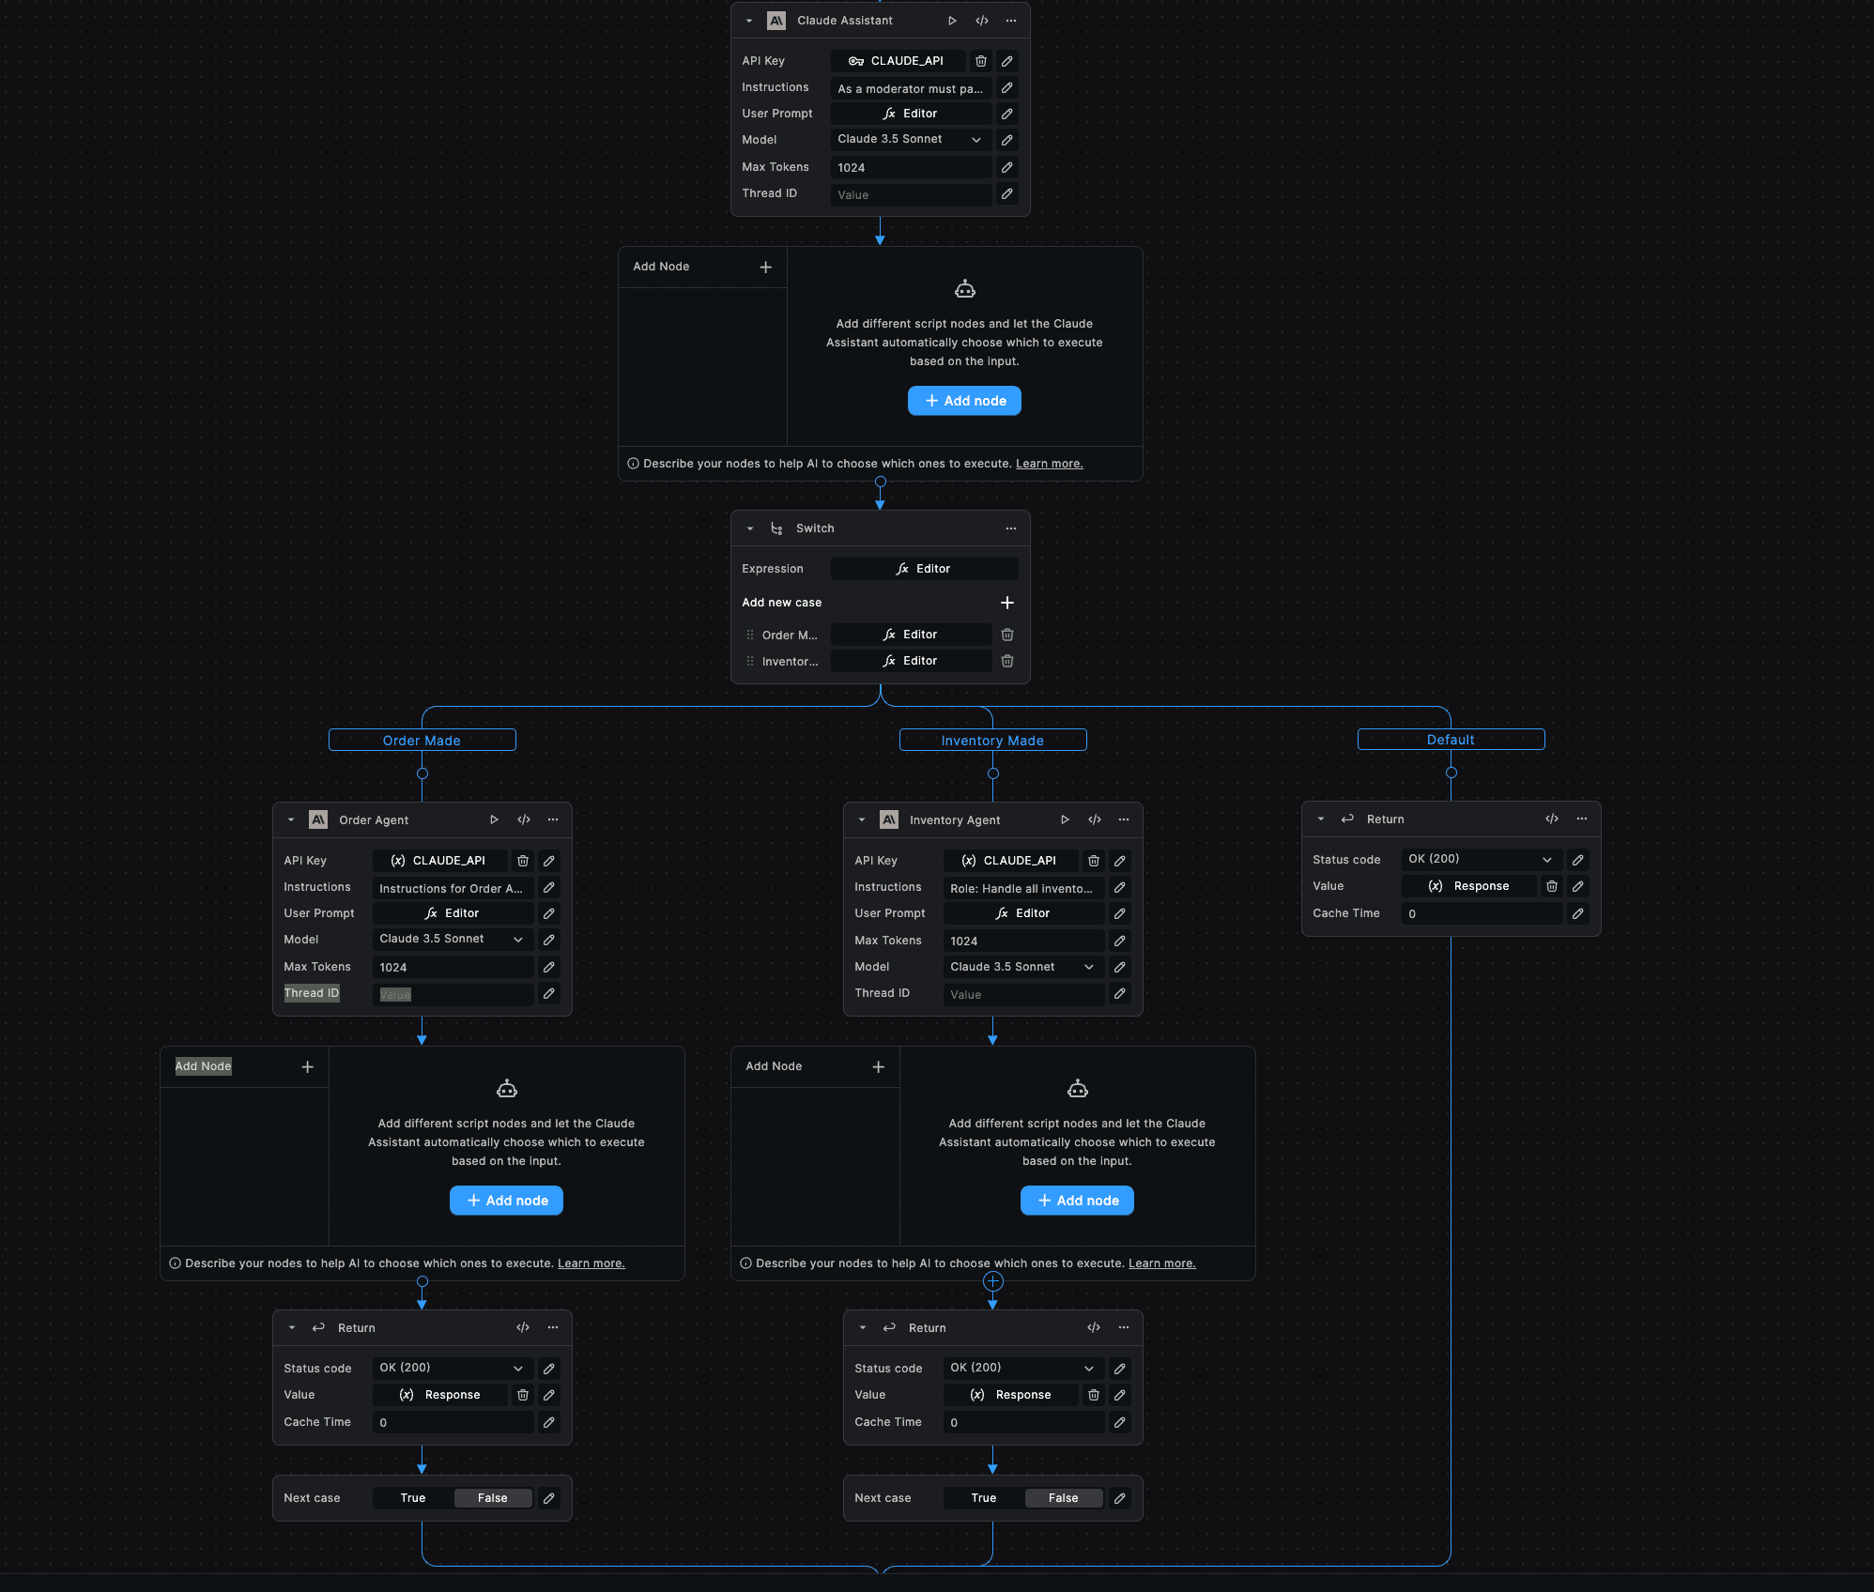Click Max Tokens field in Order Agent
This screenshot has width=1874, height=1592.
(453, 967)
